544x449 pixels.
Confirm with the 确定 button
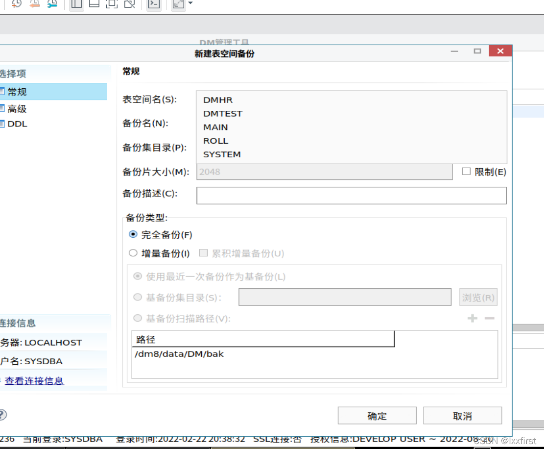377,416
